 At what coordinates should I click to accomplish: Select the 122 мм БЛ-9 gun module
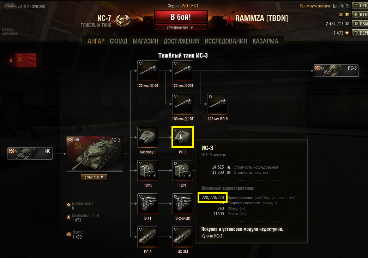pyautogui.click(x=218, y=104)
